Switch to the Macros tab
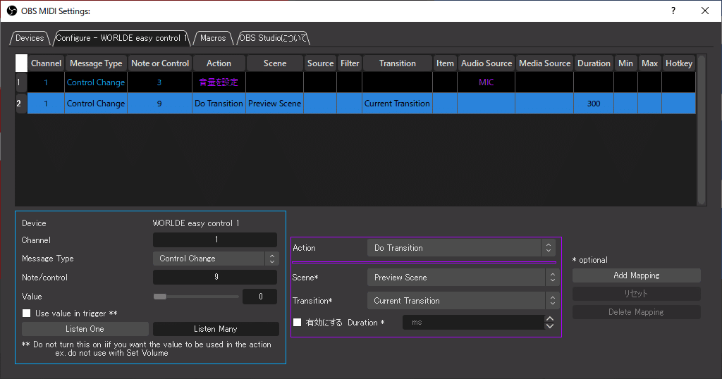 pos(213,38)
